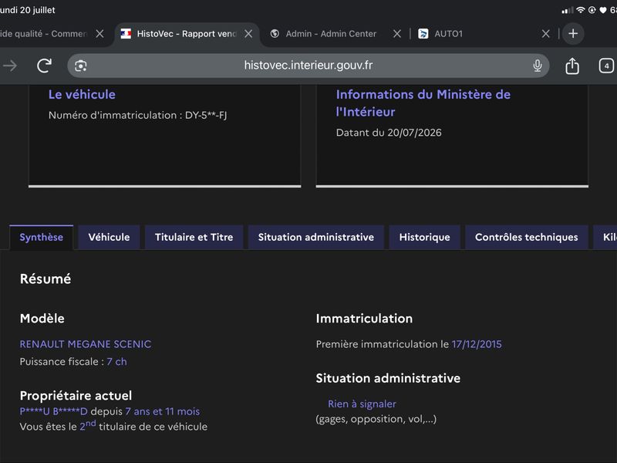617x463 pixels.
Task: Focus the histovec.interieur.gouv.fr address field
Action: click(308, 66)
